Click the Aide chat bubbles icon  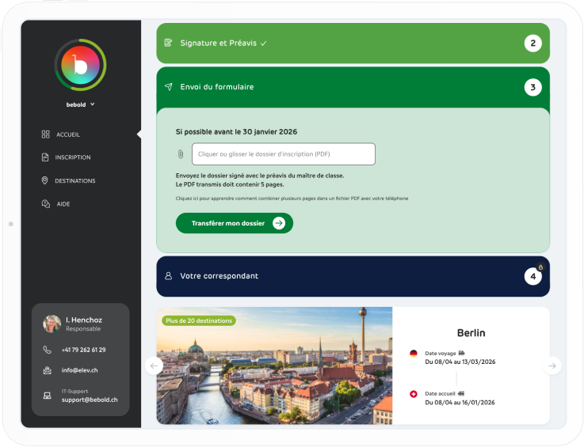pyautogui.click(x=45, y=204)
